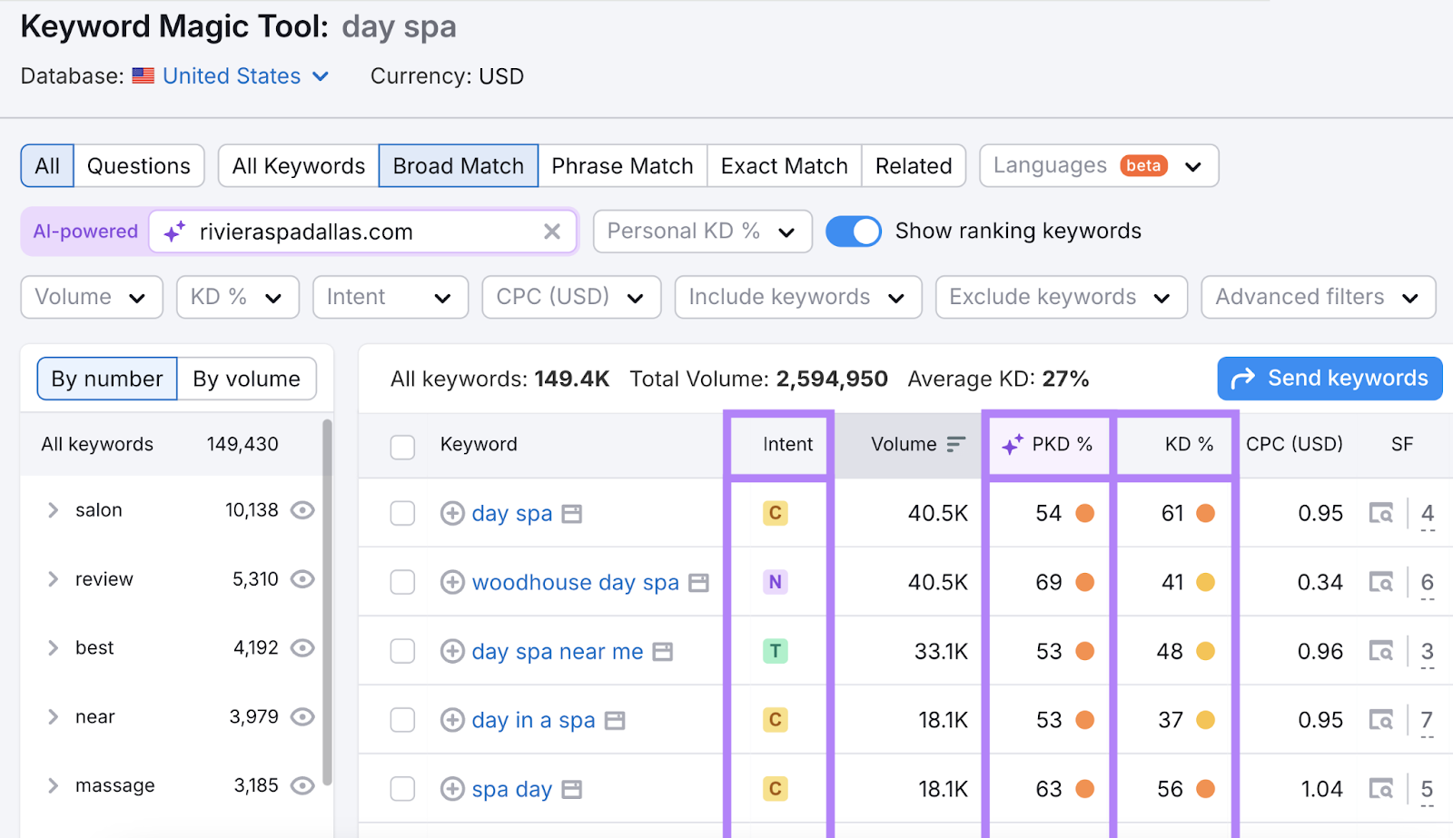
Task: Click the Send keywords button
Action: click(1329, 379)
